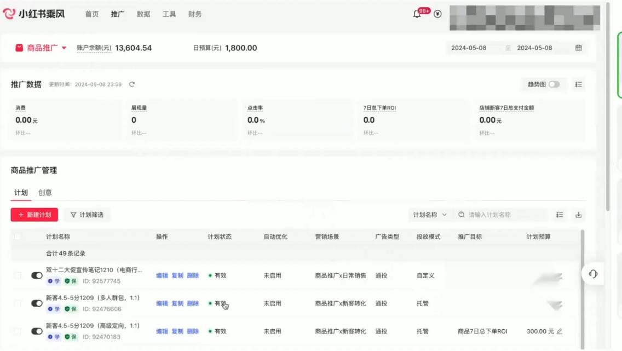Select 财务 in the top navigation
Viewport: 622px width, 351px height.
click(x=195, y=14)
